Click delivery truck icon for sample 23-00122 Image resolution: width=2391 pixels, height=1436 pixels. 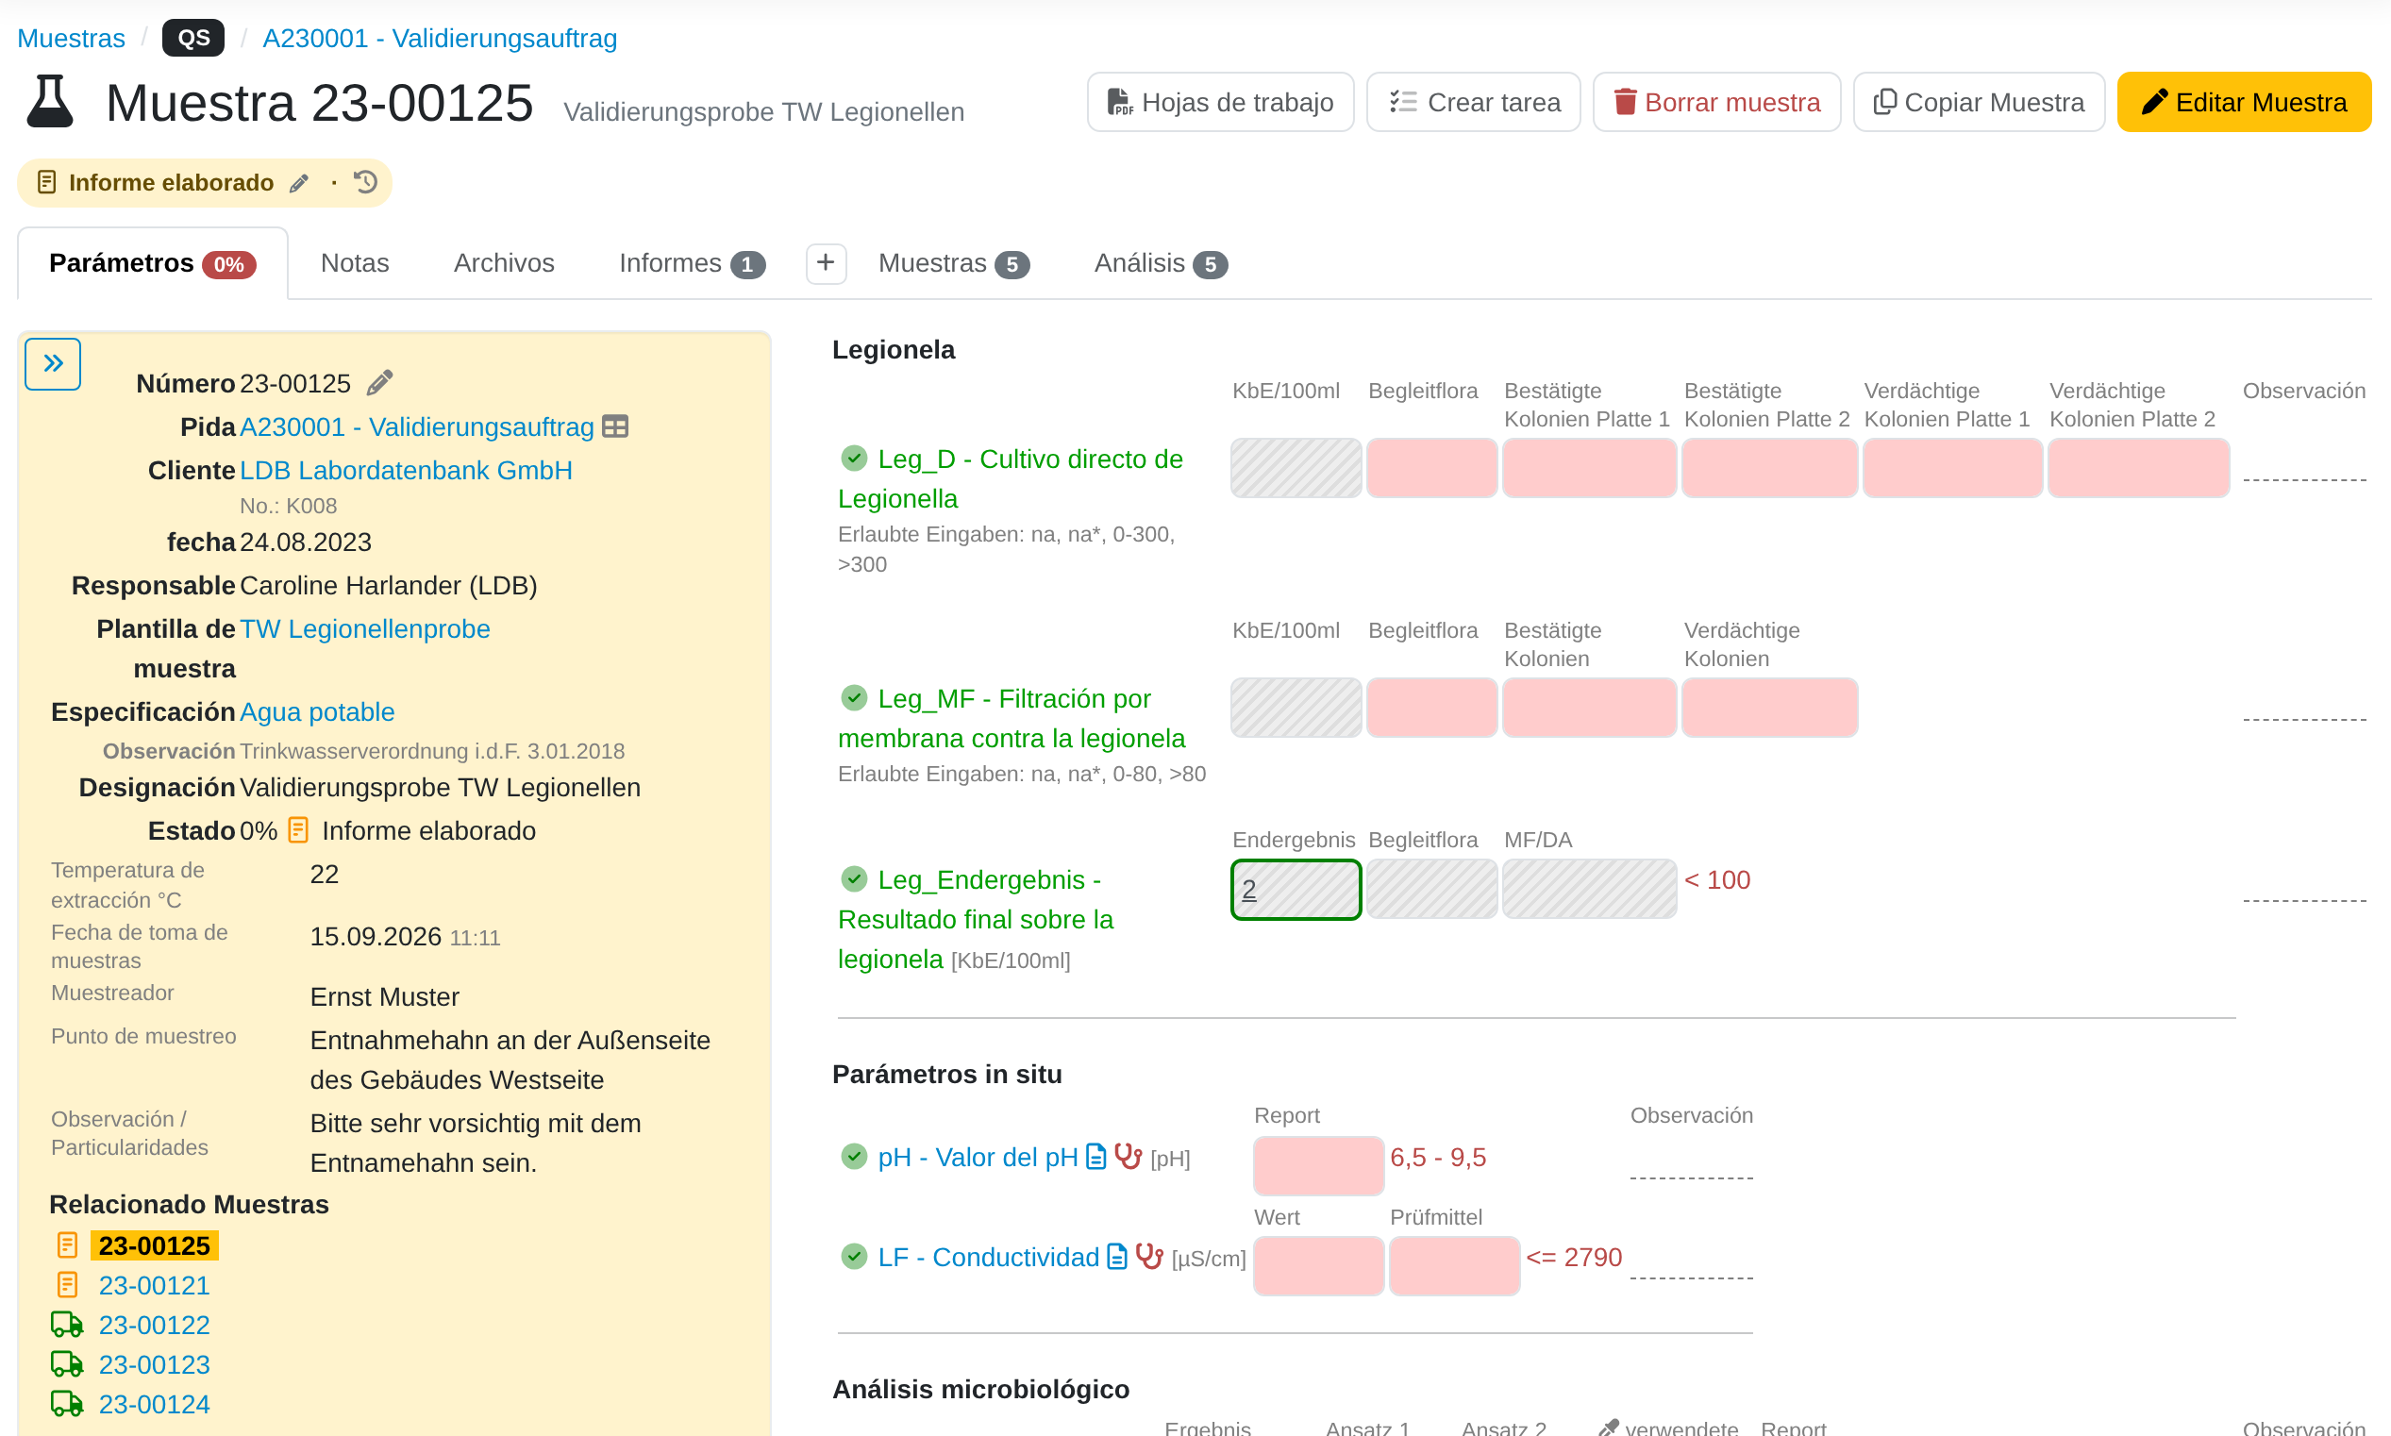click(67, 1324)
